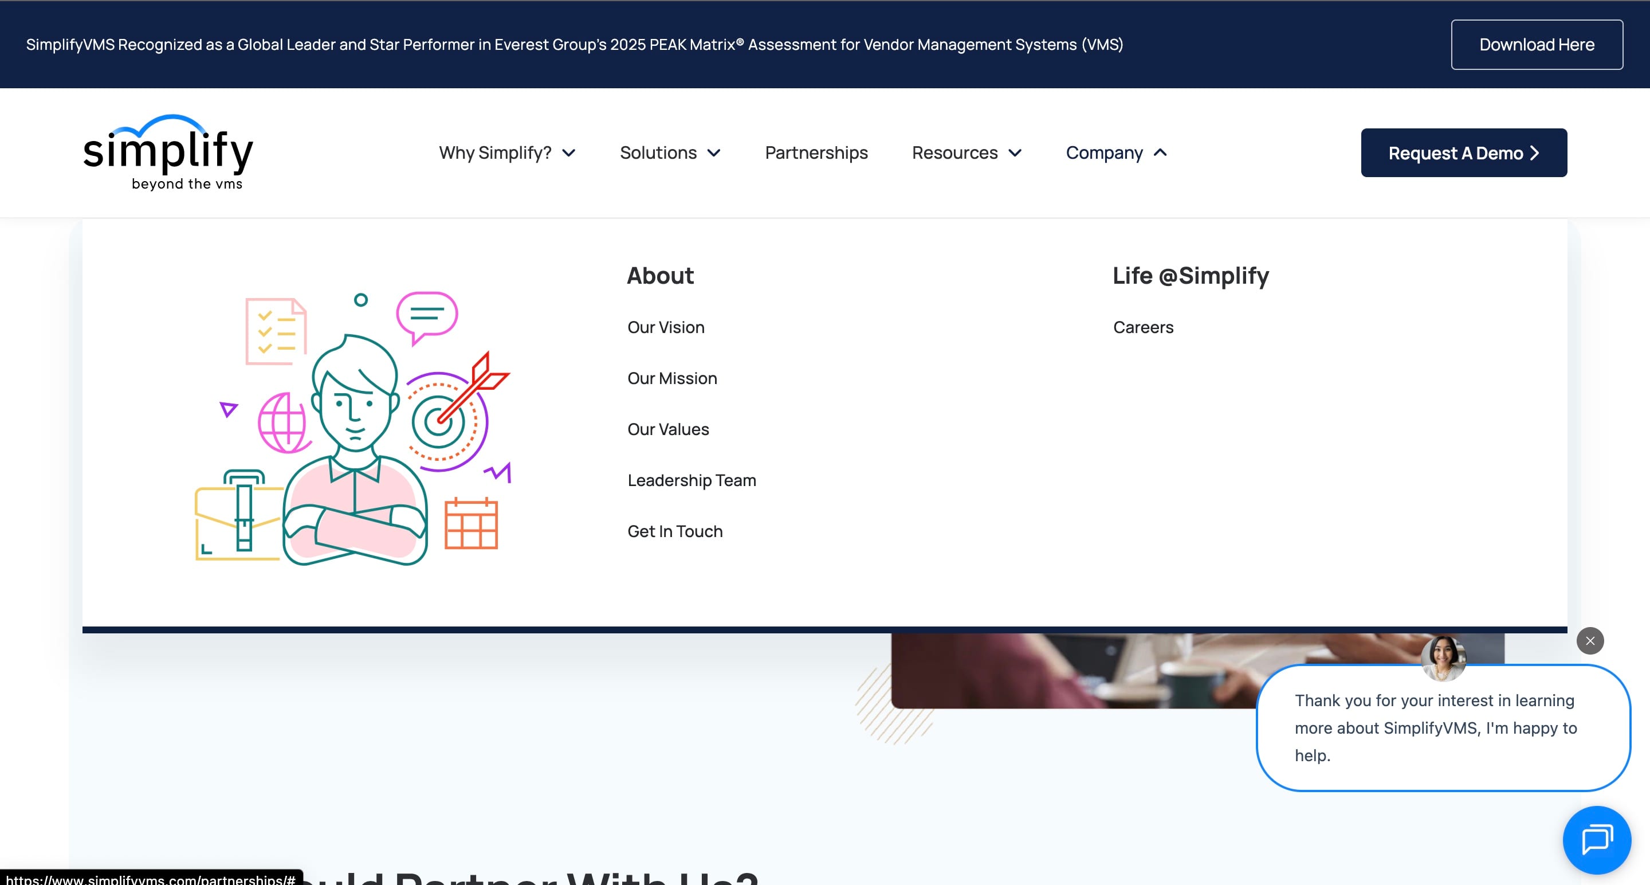Viewport: 1650px width, 885px height.
Task: Open the Solutions menu
Action: click(x=658, y=152)
